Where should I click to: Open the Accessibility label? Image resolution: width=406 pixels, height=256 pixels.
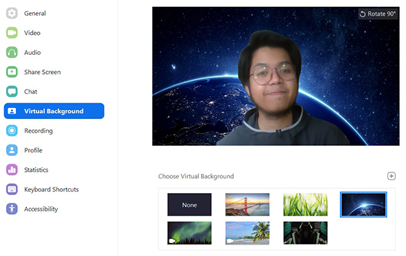click(x=41, y=209)
